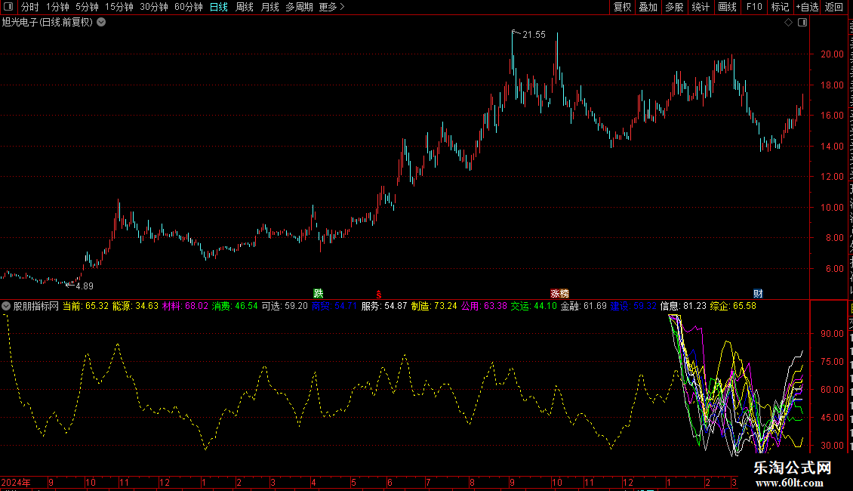Click the red $ marker on the timeline
The image size is (853, 491).
click(x=379, y=295)
